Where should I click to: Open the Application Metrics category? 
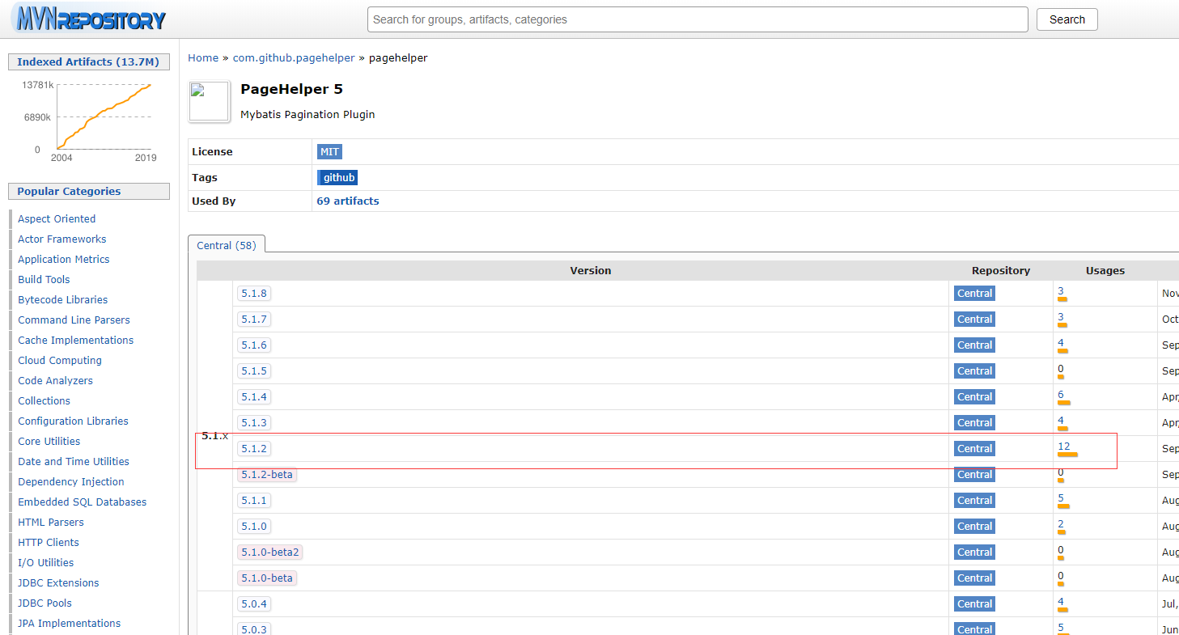tap(64, 259)
